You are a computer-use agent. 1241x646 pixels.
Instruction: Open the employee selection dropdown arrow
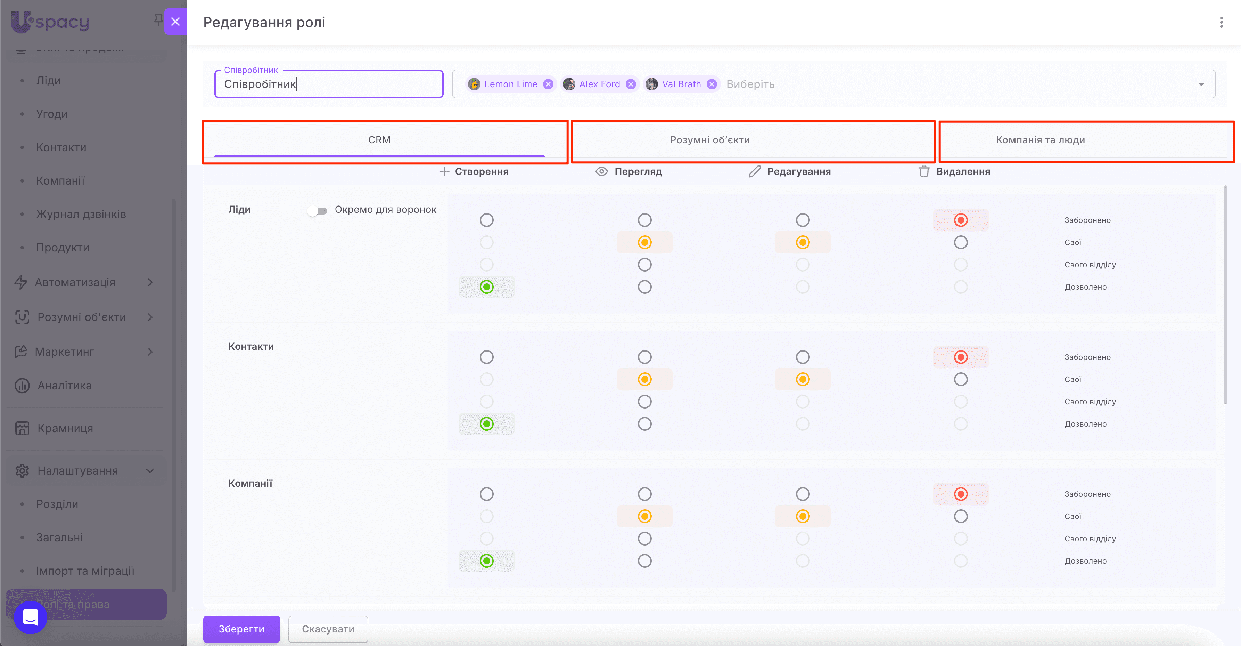1201,84
